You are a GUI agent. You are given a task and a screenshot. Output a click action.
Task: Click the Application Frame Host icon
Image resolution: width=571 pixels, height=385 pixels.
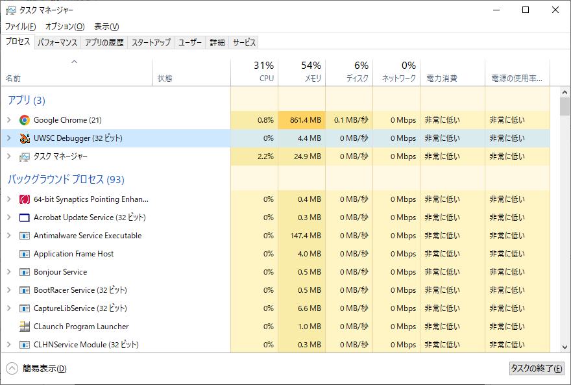(x=25, y=254)
